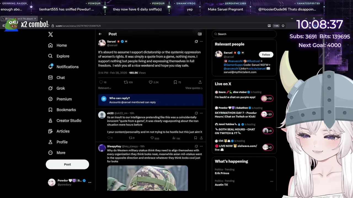Click the lock icon in the address bar
The image size is (353, 198).
pos(52,26)
